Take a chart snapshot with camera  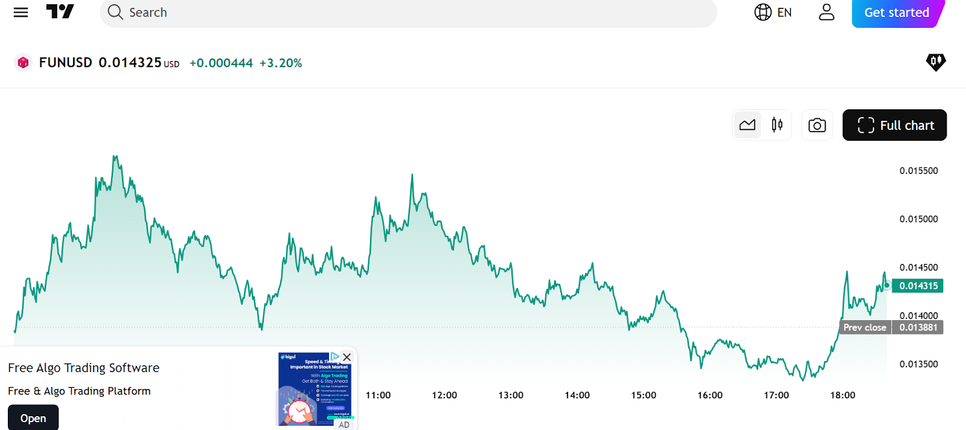[816, 125]
